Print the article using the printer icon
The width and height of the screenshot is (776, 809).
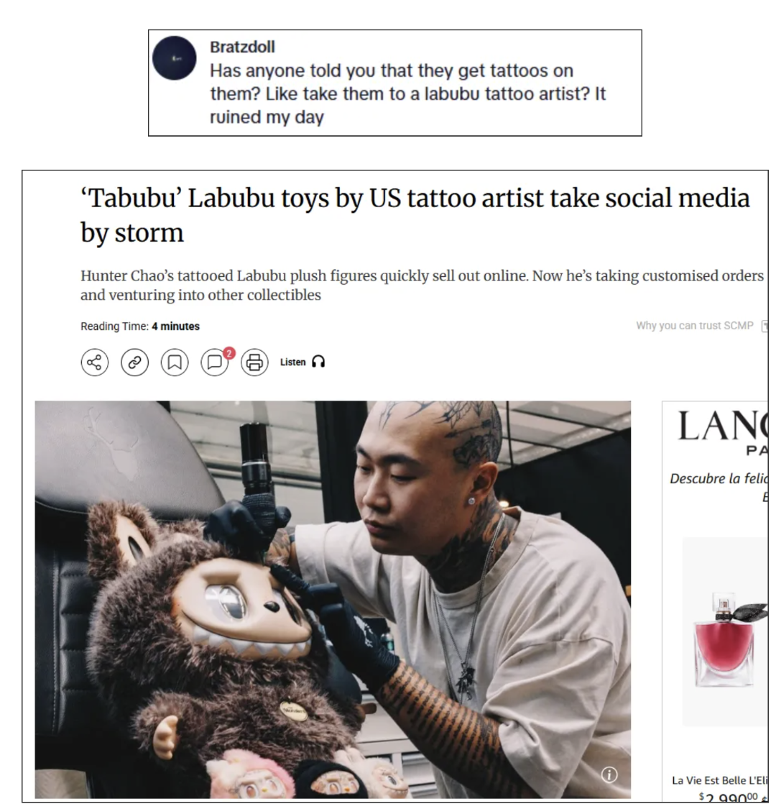point(254,362)
